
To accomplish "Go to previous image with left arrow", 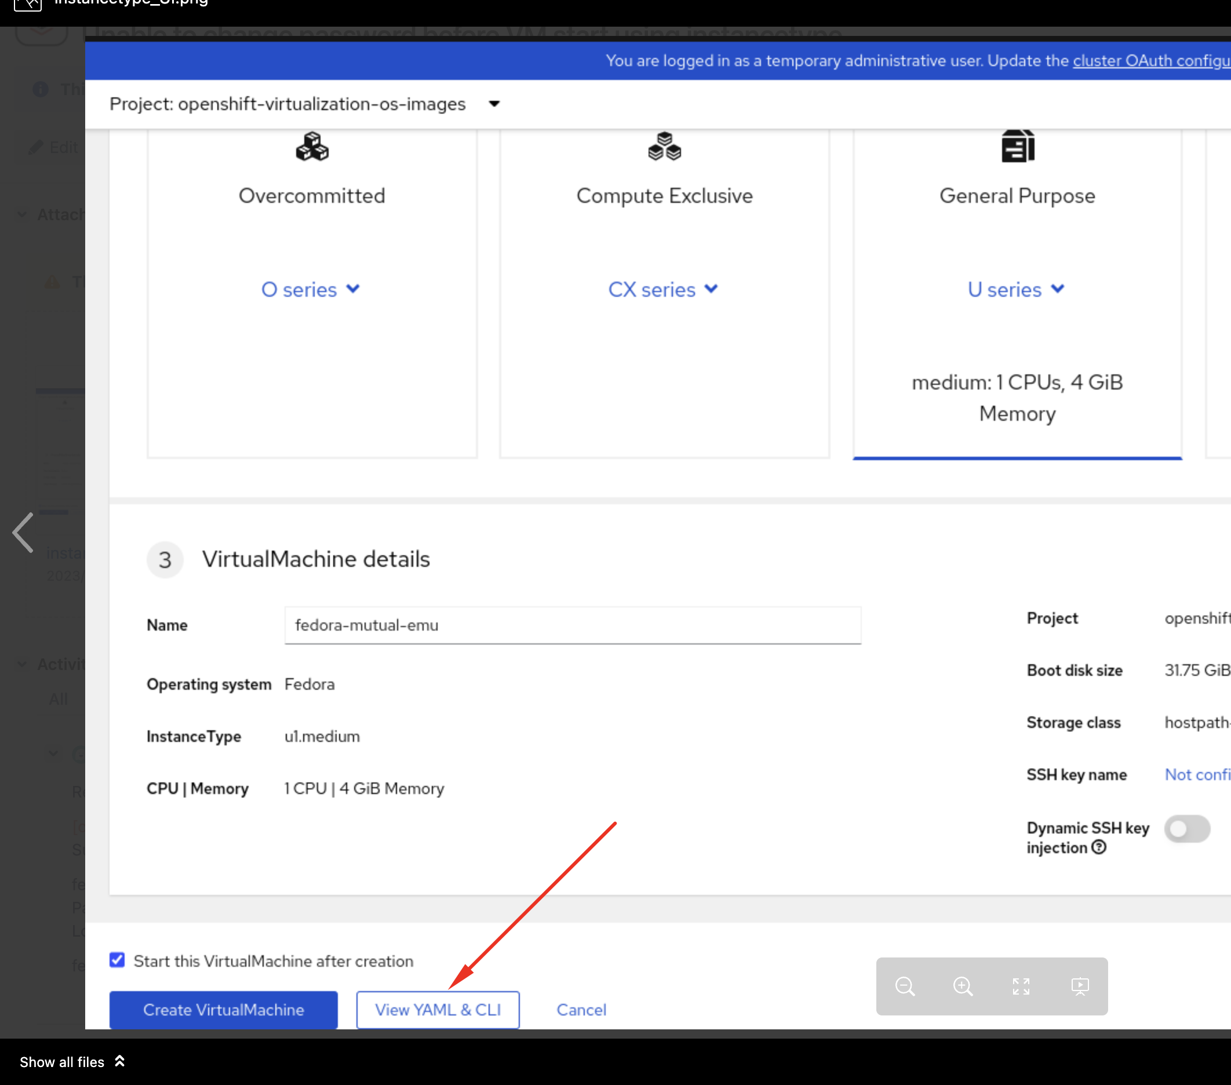I will click(24, 533).
